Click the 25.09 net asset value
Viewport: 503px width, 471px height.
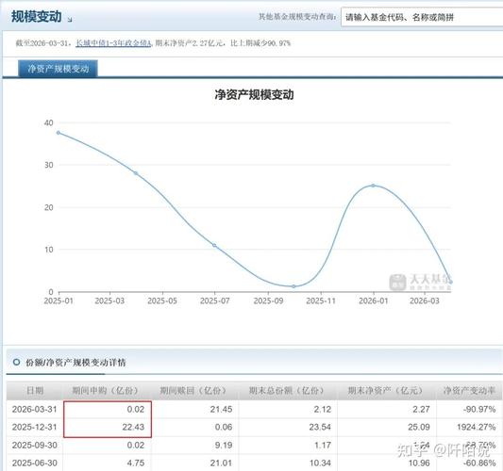[x=419, y=427]
